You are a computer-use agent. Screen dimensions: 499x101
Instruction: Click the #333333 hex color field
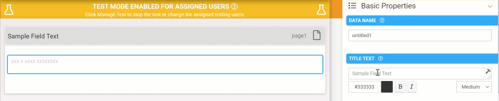pyautogui.click(x=364, y=87)
